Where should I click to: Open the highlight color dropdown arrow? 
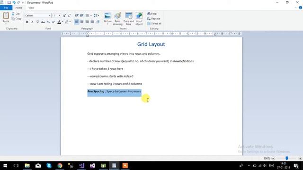pos(70,22)
